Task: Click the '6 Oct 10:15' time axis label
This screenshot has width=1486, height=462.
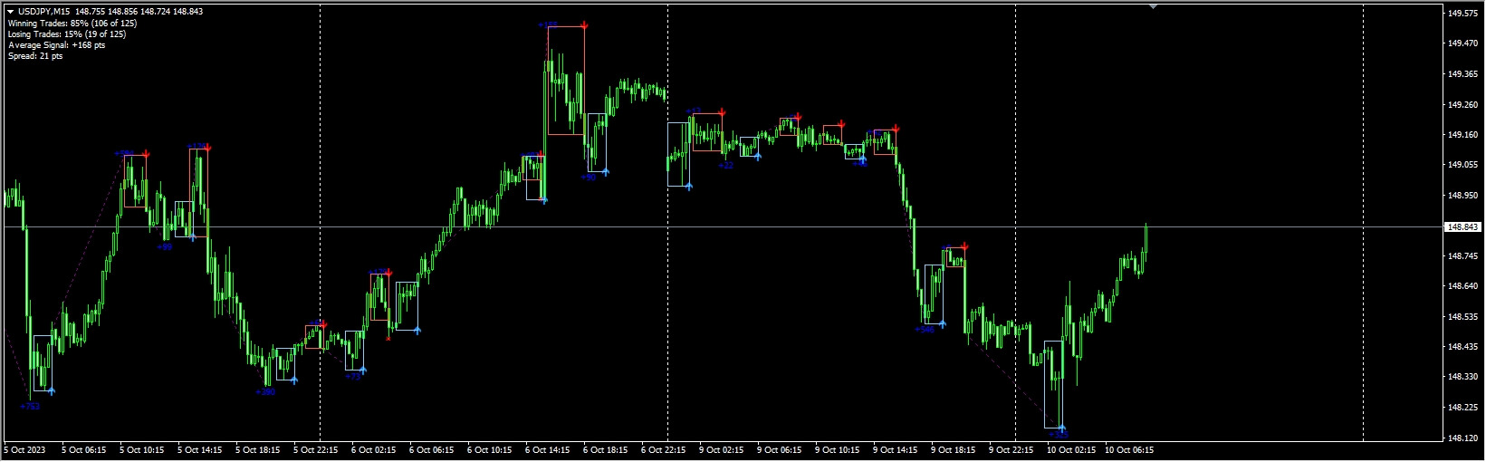Action: point(490,449)
